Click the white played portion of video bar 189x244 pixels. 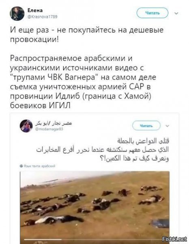click(x=43, y=240)
